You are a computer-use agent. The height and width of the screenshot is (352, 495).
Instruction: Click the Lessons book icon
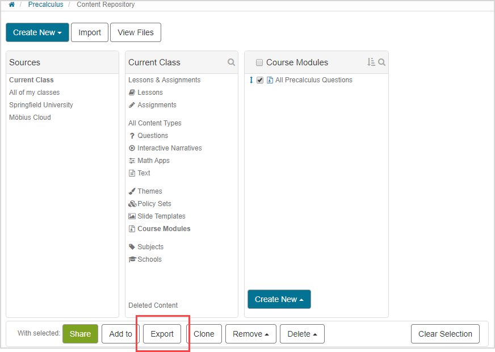pos(132,93)
